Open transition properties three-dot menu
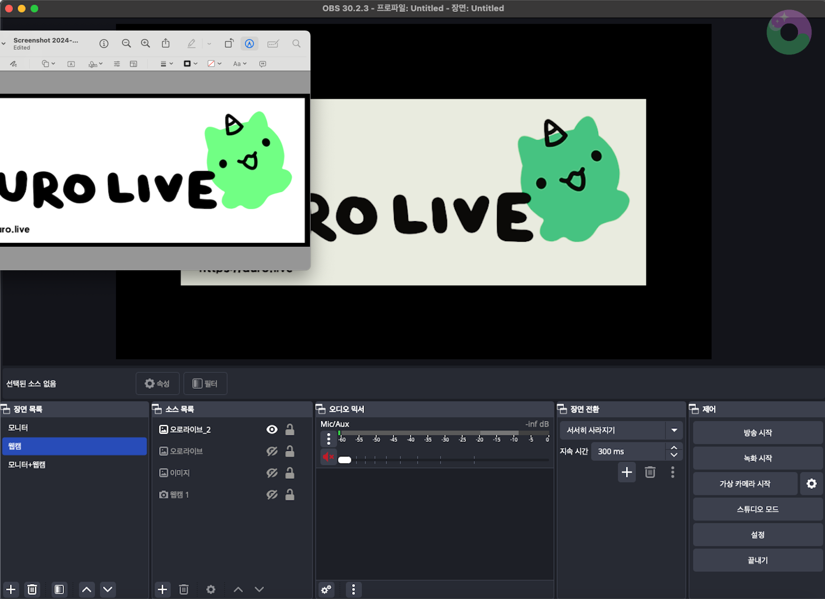Viewport: 825px width, 599px height. click(x=672, y=472)
